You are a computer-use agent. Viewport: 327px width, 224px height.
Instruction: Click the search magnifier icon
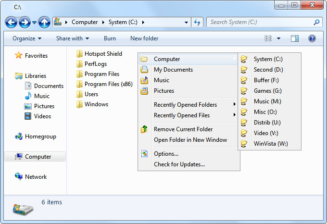point(316,22)
